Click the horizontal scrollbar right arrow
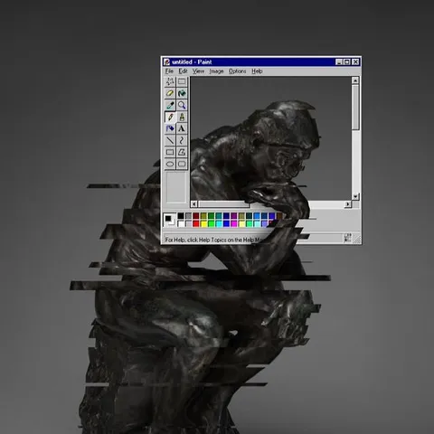The image size is (434, 434). [348, 204]
